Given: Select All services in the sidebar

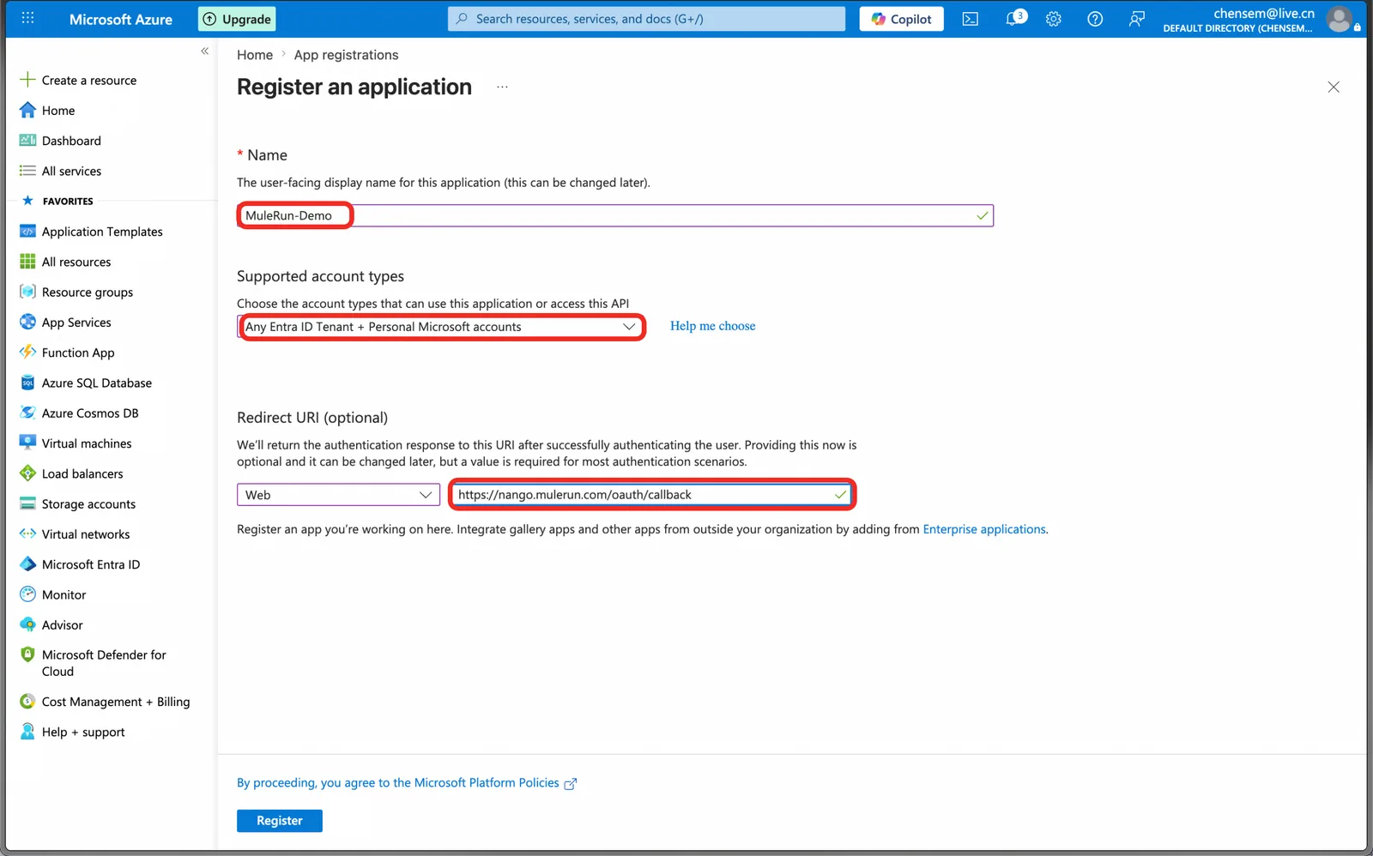Looking at the screenshot, I should (71, 171).
